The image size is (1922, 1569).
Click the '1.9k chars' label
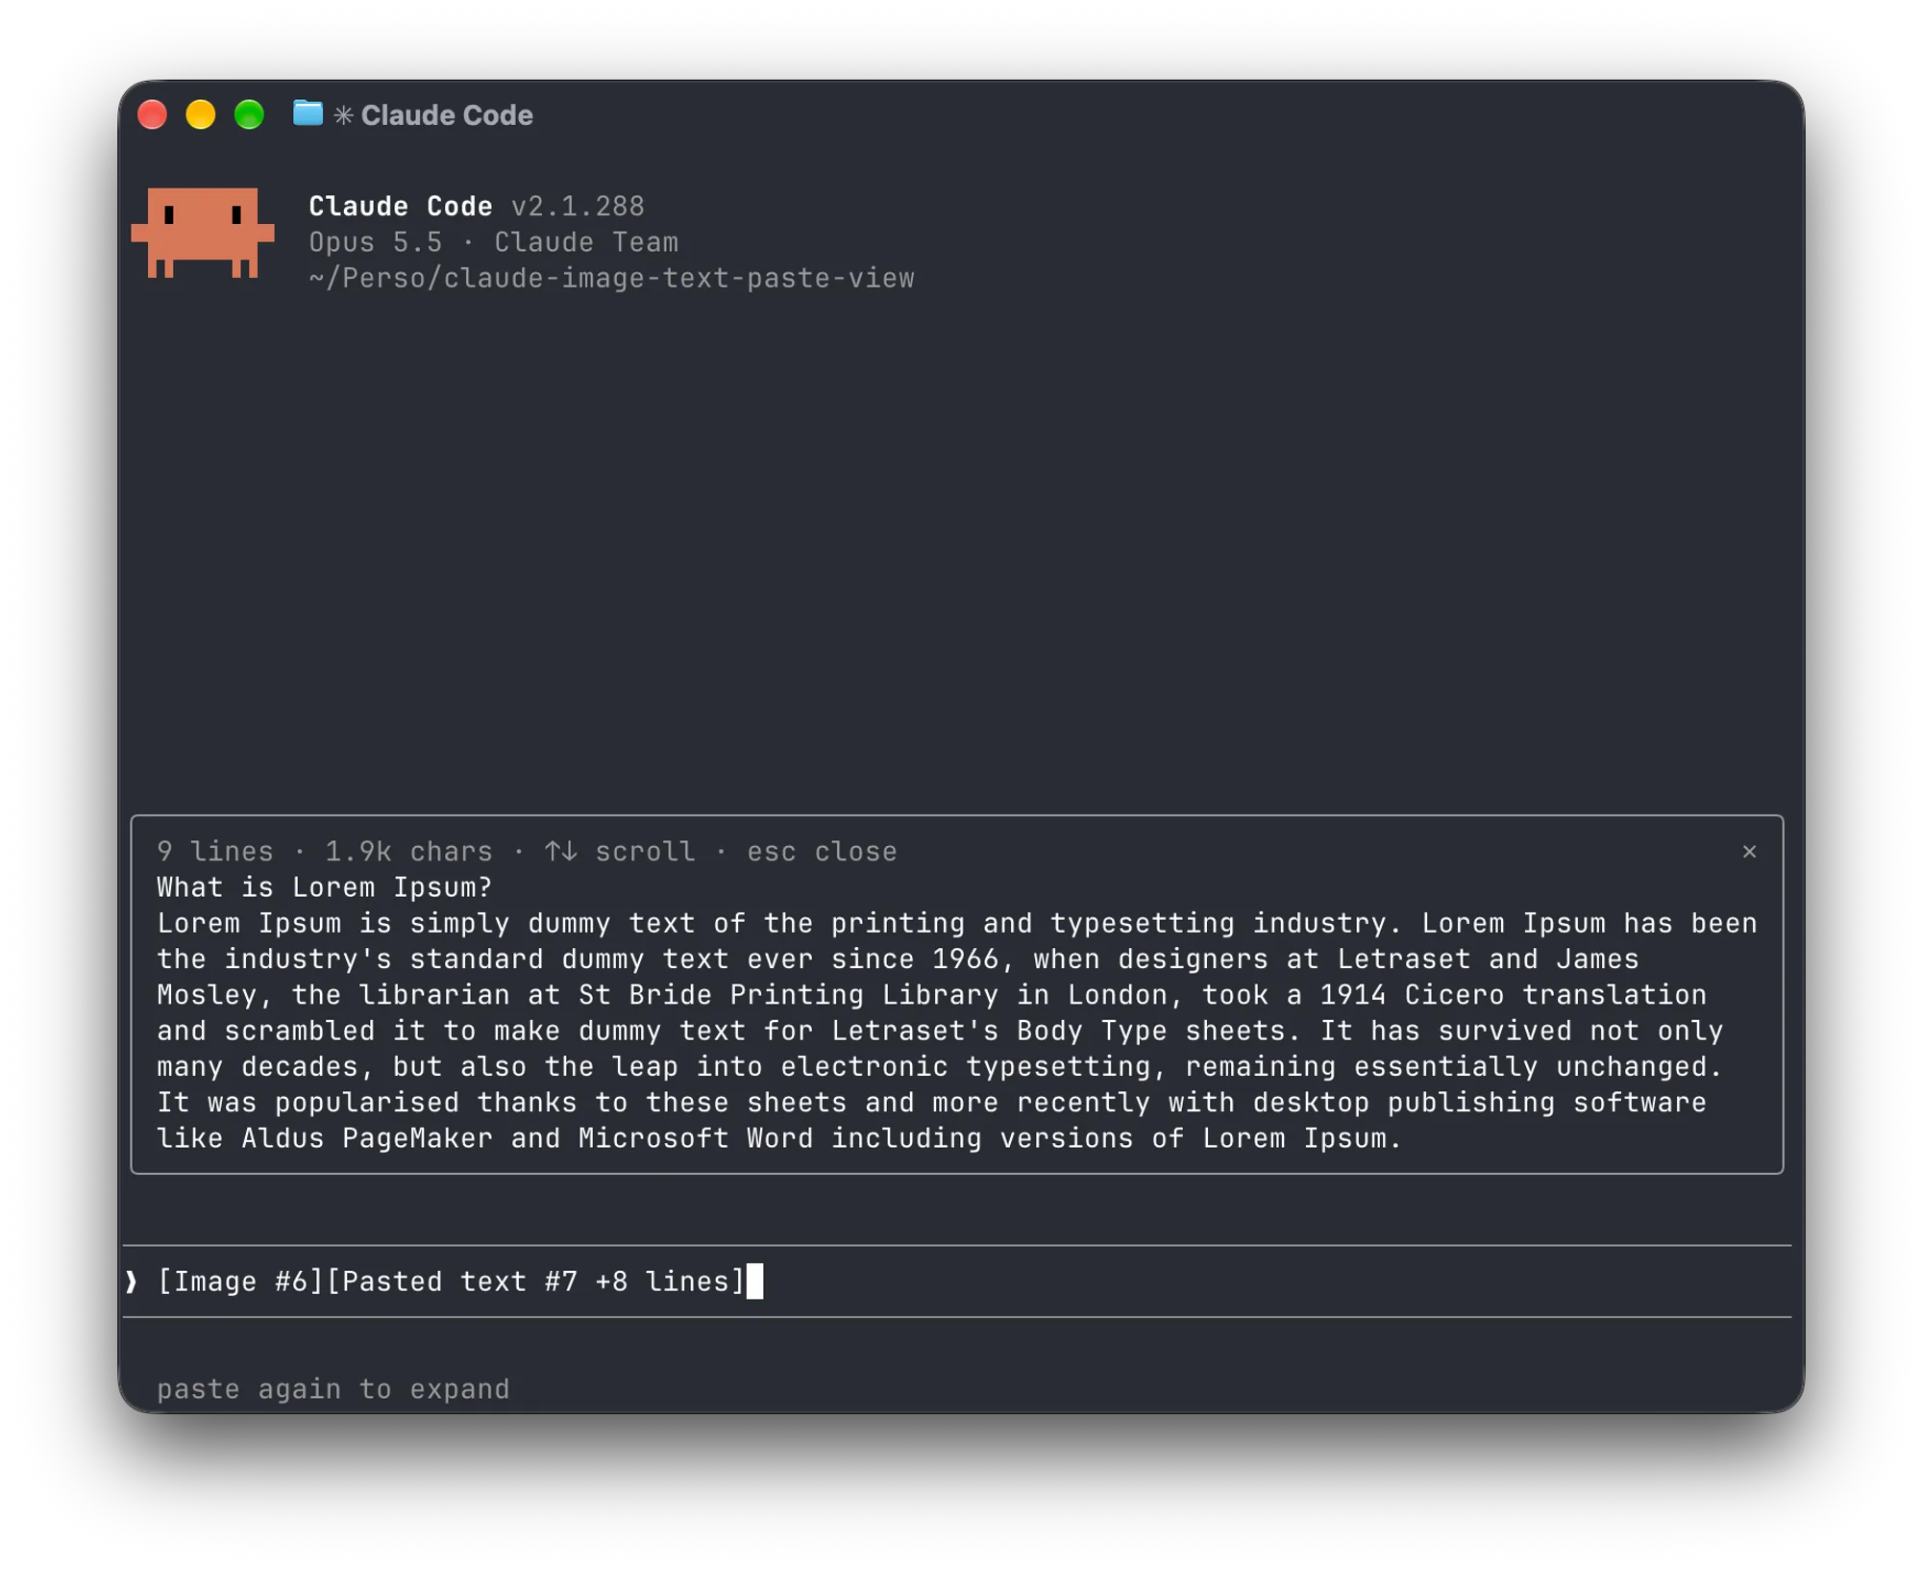point(408,852)
